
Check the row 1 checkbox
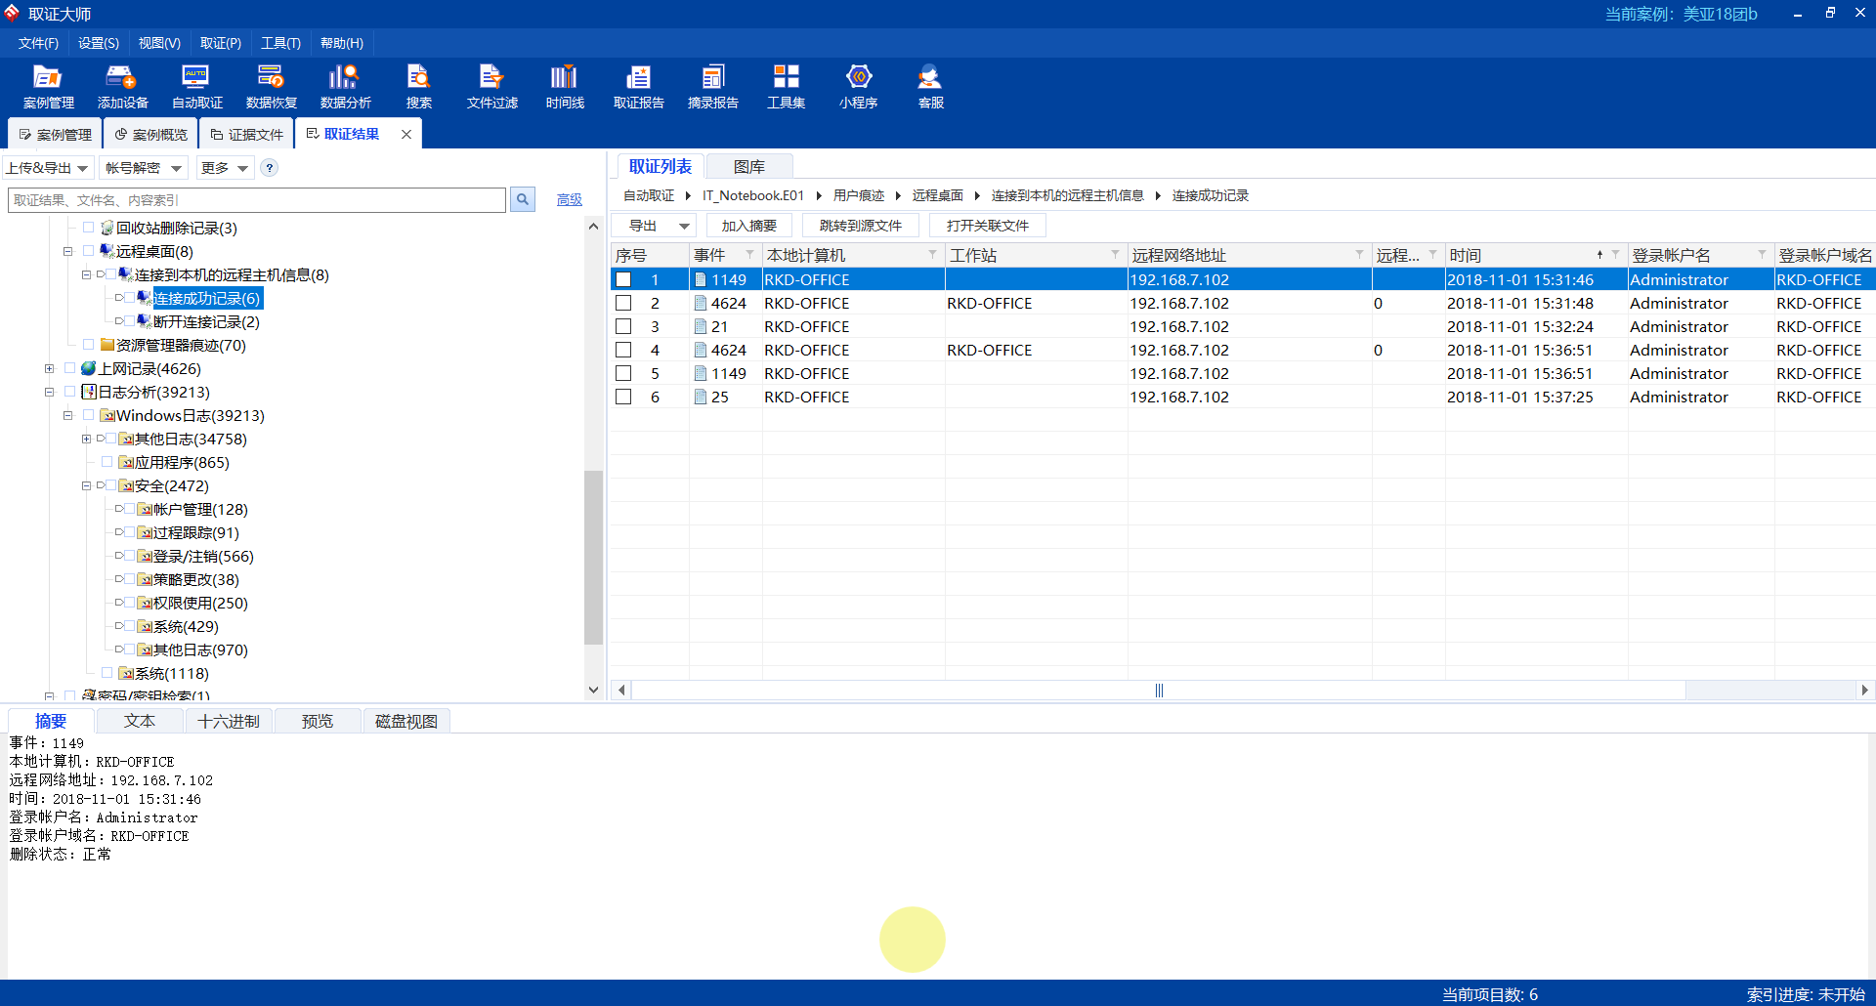[623, 279]
